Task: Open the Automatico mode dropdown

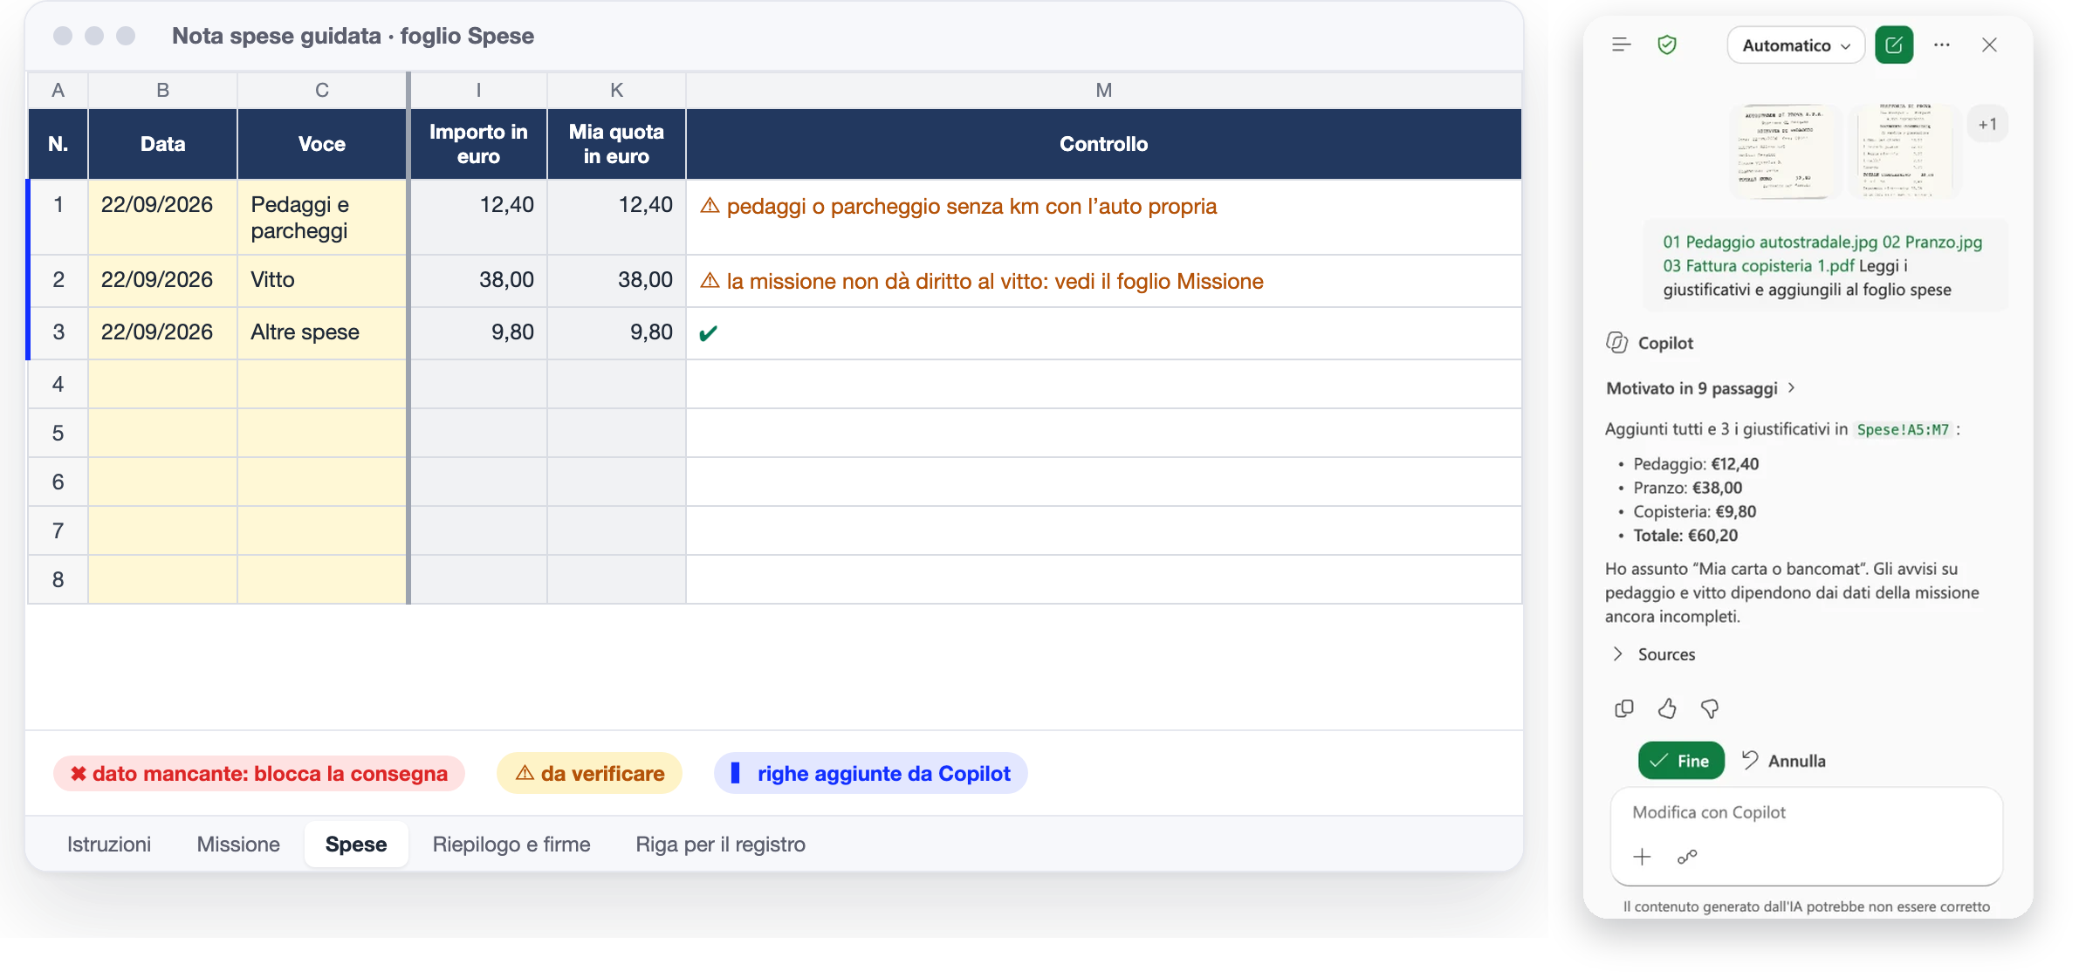Action: (x=1795, y=45)
